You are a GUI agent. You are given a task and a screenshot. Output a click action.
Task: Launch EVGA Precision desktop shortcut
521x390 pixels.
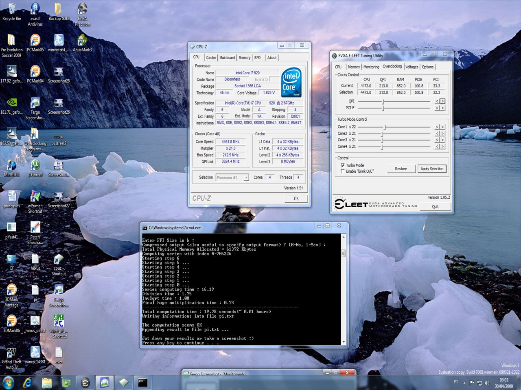pos(82,15)
